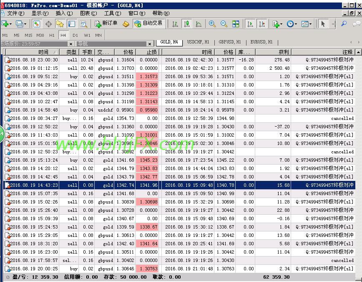Switch to the USDCHF,H1 chart tab
The height and width of the screenshot is (282, 362).
(198, 42)
